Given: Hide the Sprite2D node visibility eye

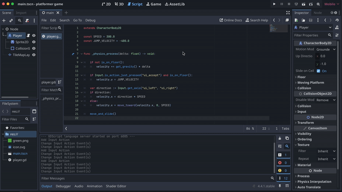Looking at the screenshot, I should point(34,42).
